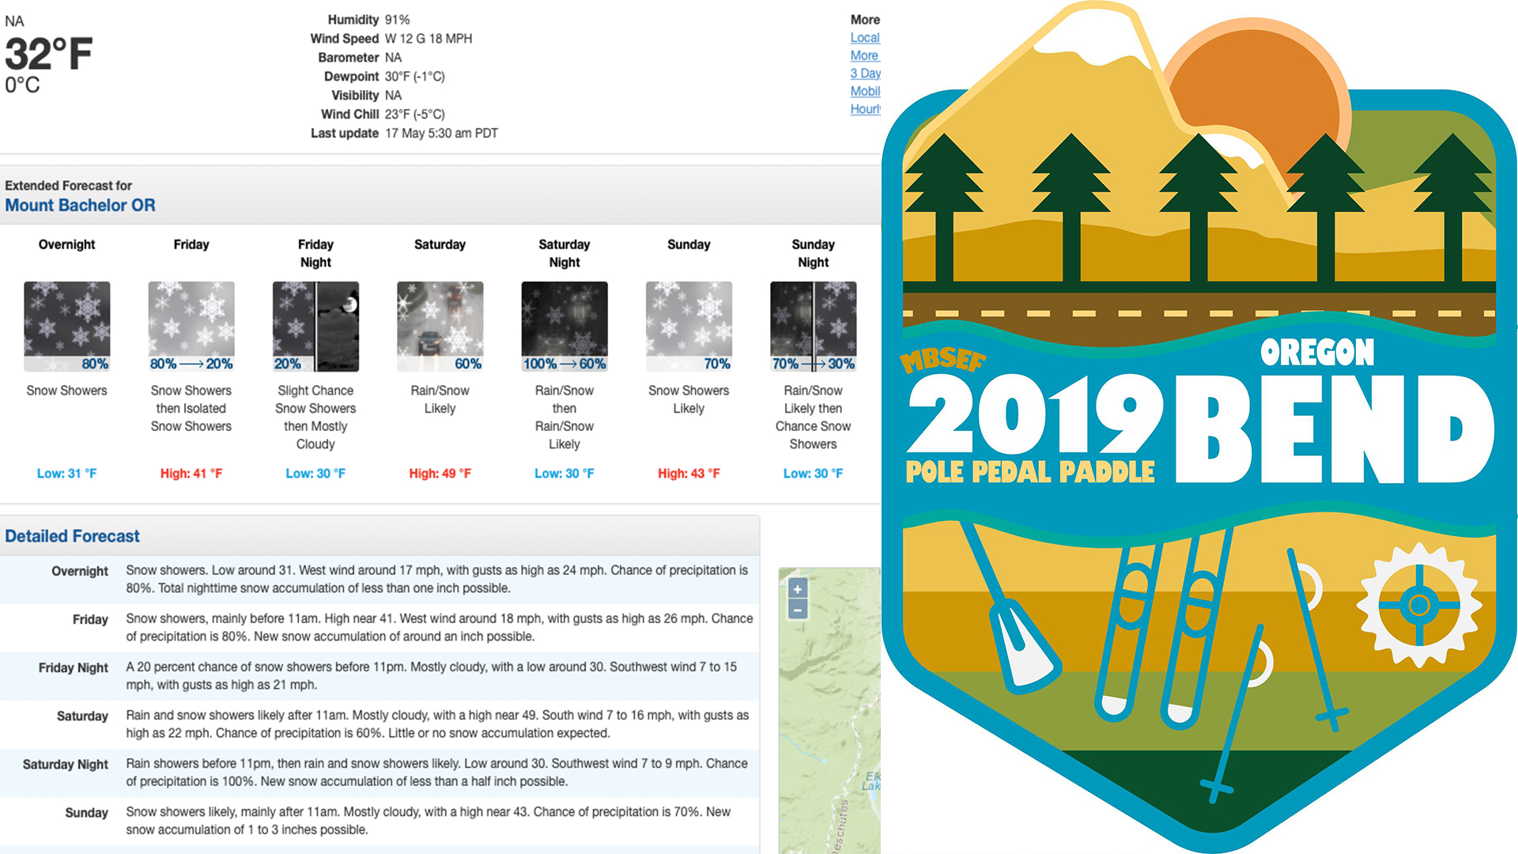Open the Mobil link
The width and height of the screenshot is (1518, 854).
click(x=865, y=91)
